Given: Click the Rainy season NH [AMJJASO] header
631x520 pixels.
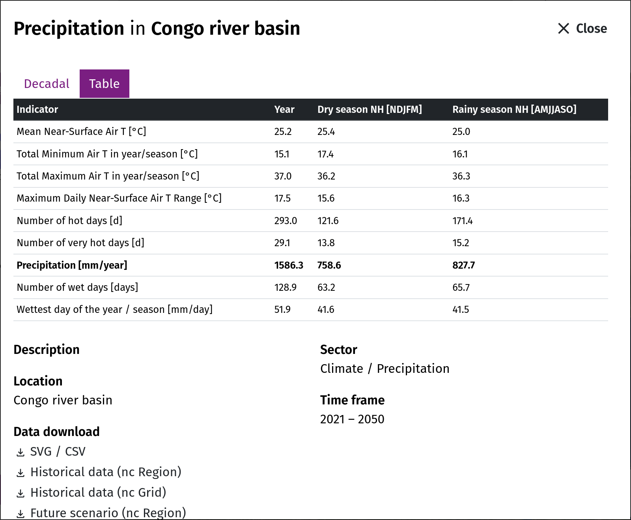Looking at the screenshot, I should click(514, 109).
